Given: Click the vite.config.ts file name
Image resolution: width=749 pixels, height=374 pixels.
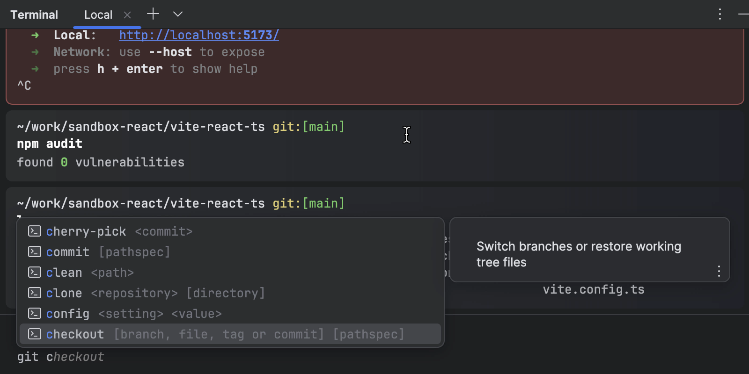Looking at the screenshot, I should coord(594,289).
